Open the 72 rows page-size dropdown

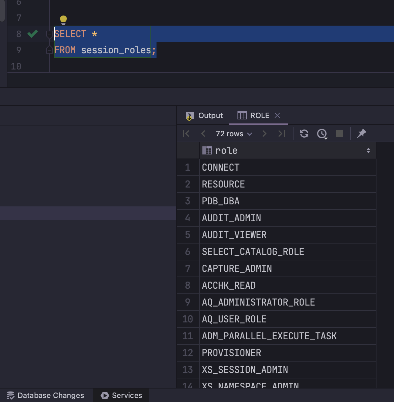pyautogui.click(x=233, y=134)
